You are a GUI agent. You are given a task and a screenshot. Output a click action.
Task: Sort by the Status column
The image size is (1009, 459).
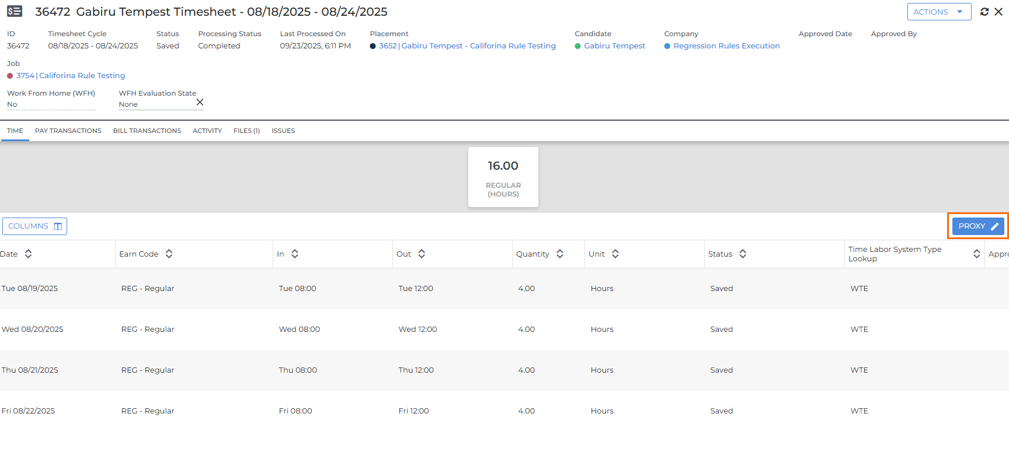point(743,254)
